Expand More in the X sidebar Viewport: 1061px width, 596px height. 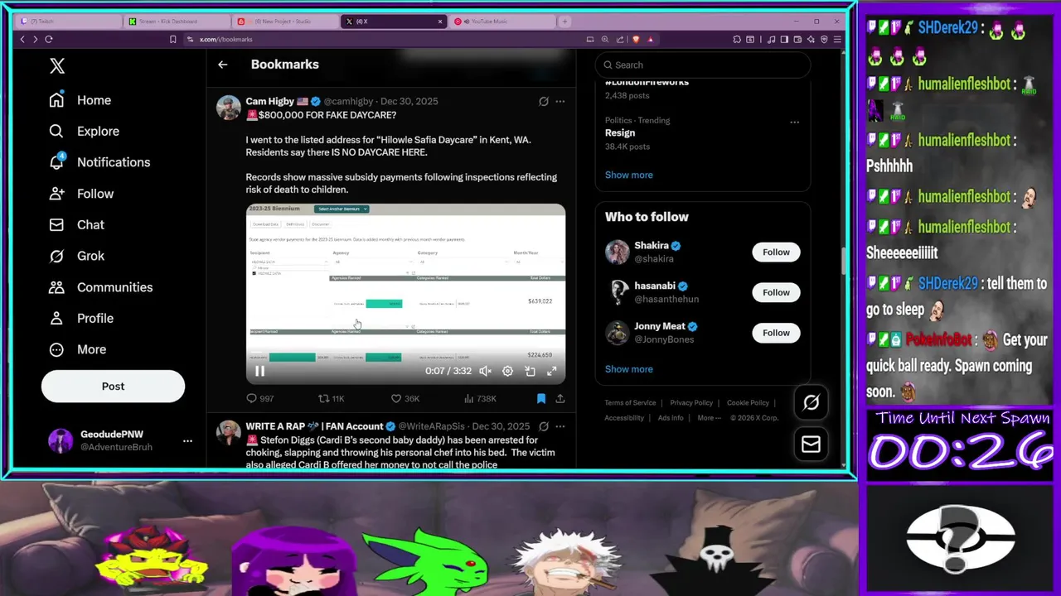coord(77,349)
